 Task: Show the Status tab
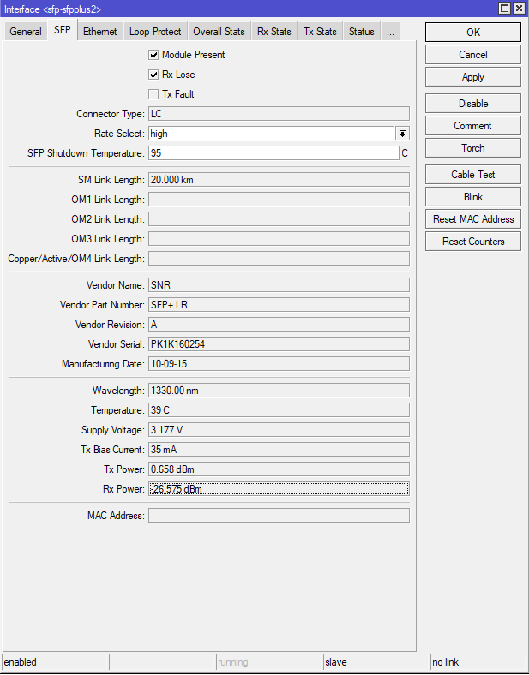pyautogui.click(x=362, y=32)
